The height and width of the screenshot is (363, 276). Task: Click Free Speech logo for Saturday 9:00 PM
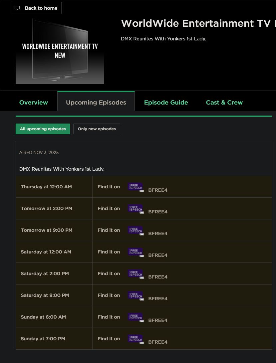pyautogui.click(x=136, y=296)
